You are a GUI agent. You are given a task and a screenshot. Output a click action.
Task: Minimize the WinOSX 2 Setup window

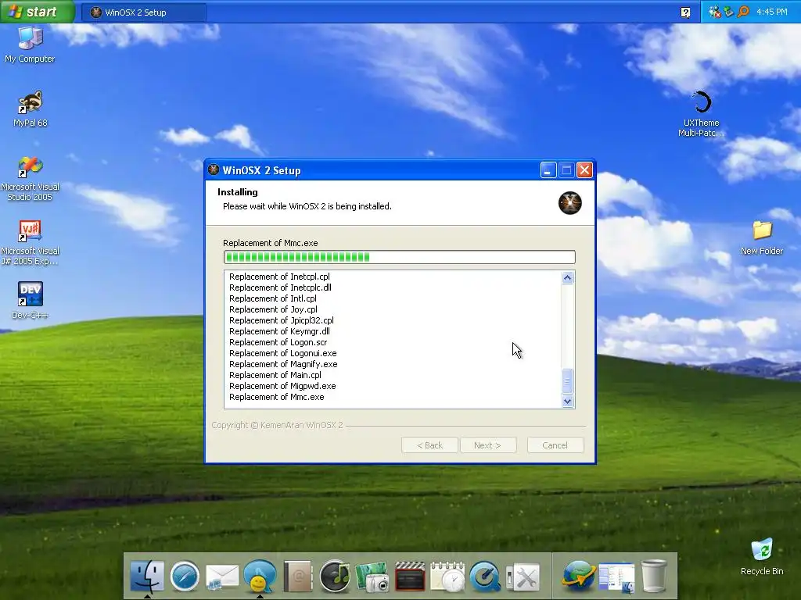click(x=548, y=170)
